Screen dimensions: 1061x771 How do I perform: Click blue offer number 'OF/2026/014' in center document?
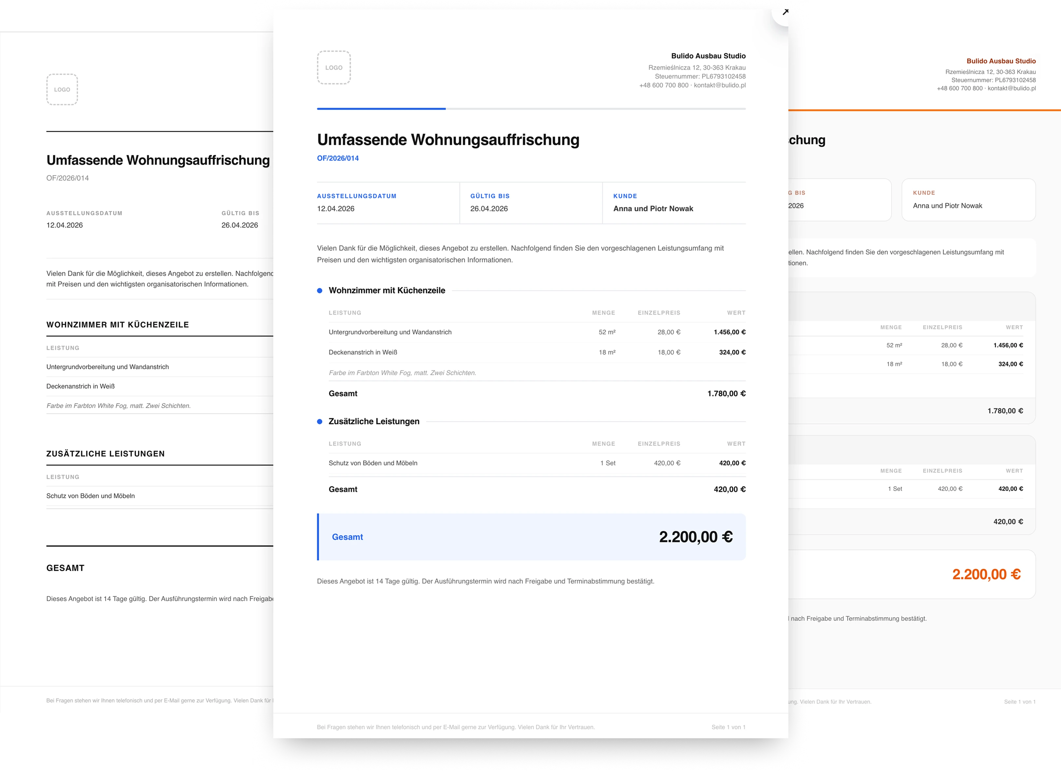pyautogui.click(x=338, y=159)
